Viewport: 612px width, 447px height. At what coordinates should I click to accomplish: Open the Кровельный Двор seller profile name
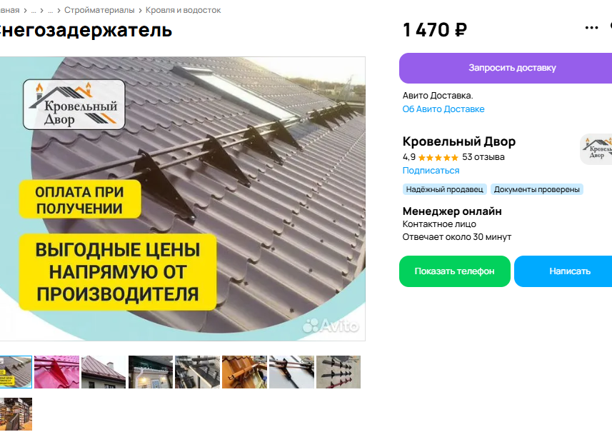pos(459,141)
